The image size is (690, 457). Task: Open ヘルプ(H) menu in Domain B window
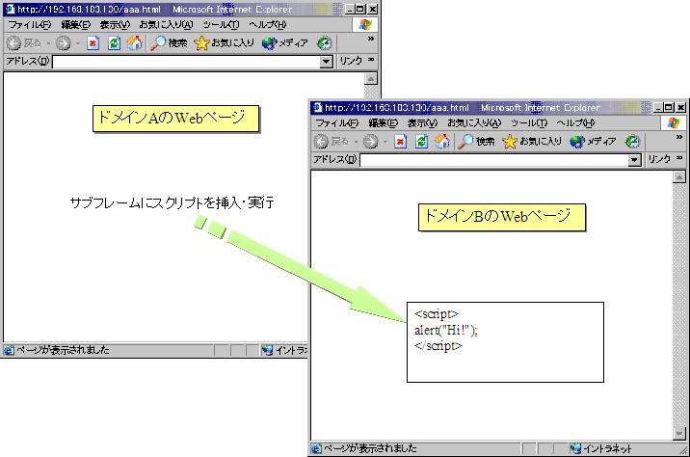(575, 123)
